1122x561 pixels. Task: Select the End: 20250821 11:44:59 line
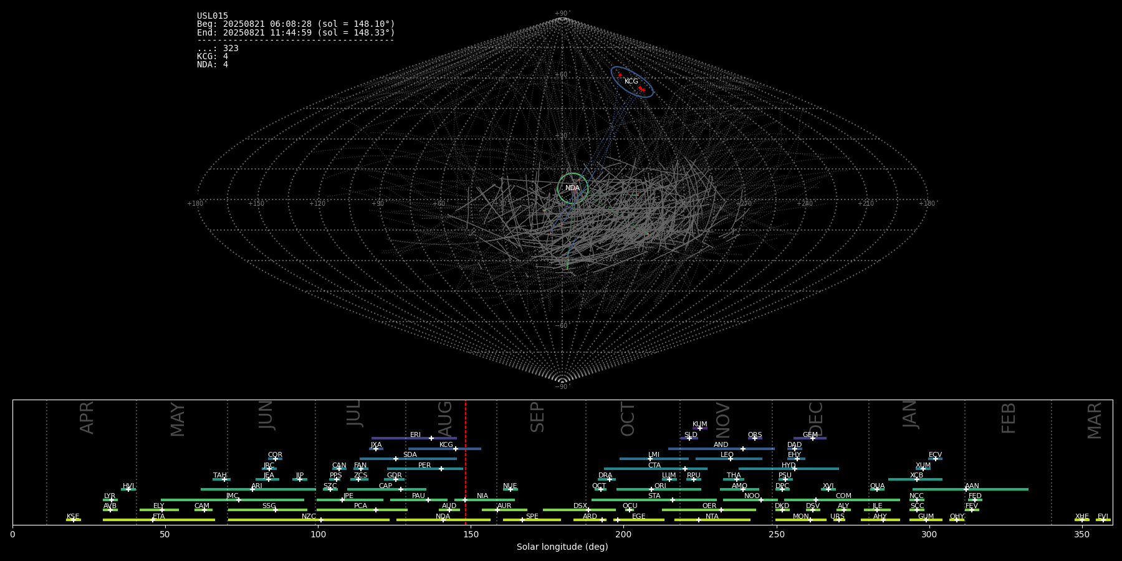(x=296, y=32)
